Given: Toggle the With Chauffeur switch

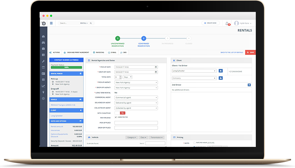Looking at the screenshot, I should 120,113.
